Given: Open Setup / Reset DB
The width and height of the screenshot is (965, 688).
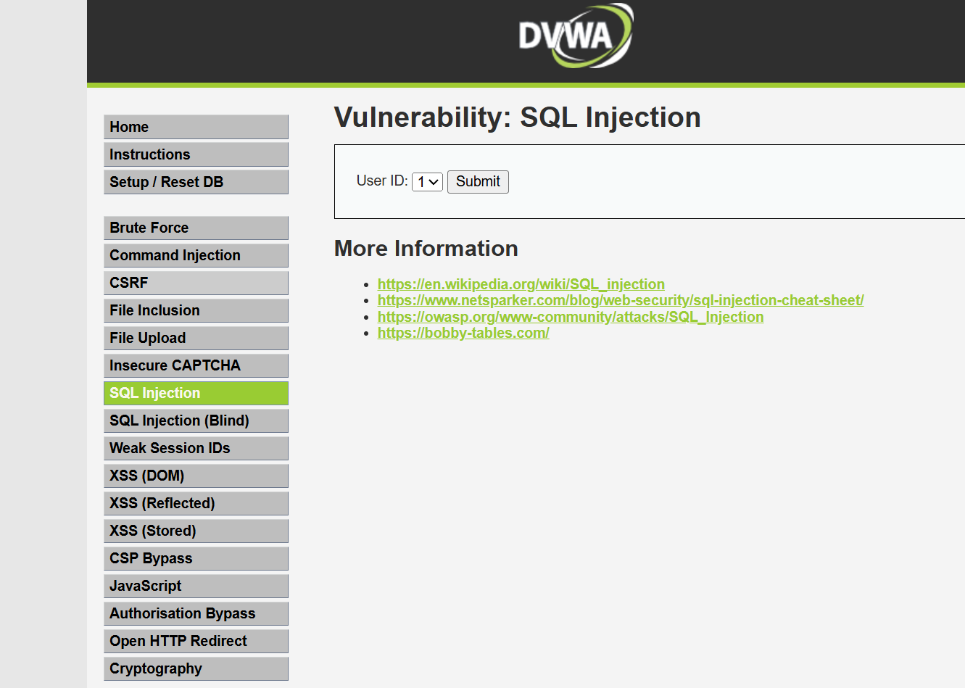Looking at the screenshot, I should pos(196,182).
